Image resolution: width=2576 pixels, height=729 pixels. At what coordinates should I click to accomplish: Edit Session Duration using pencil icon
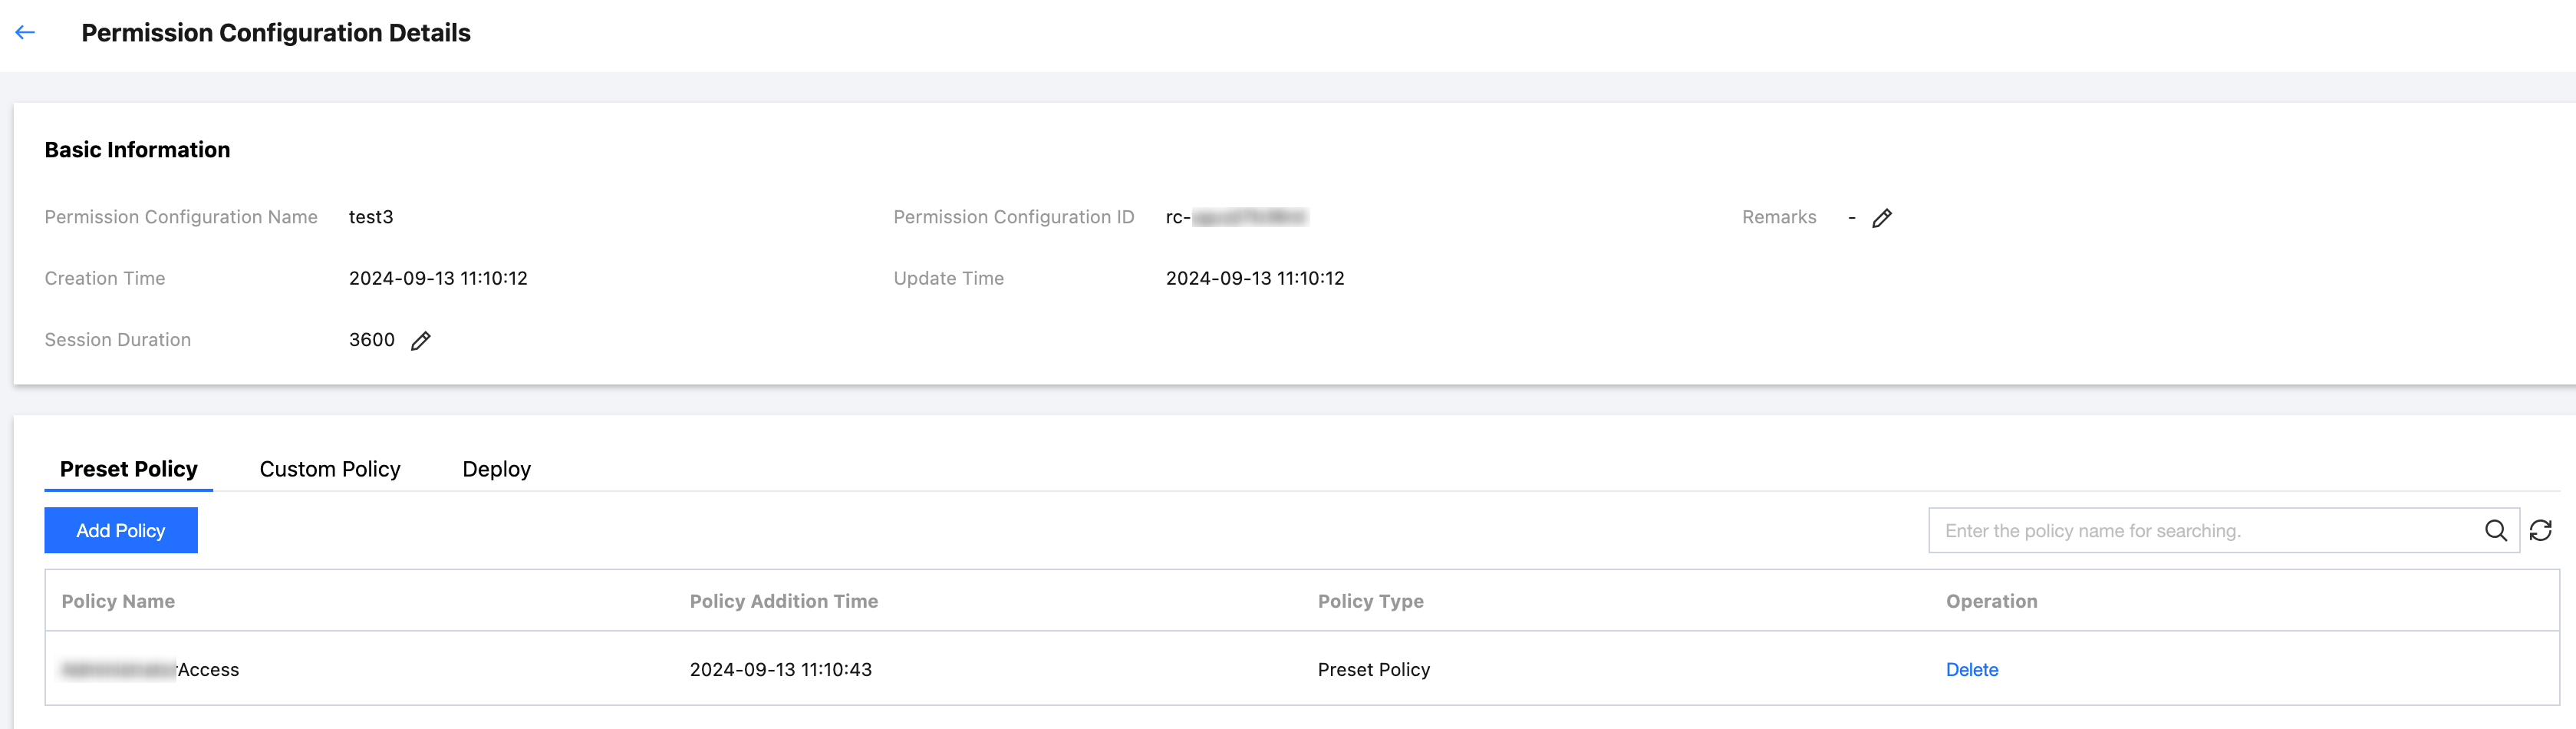421,341
